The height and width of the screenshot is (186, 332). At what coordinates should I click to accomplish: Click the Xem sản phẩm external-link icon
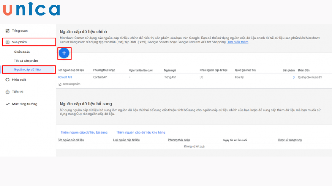[60, 84]
